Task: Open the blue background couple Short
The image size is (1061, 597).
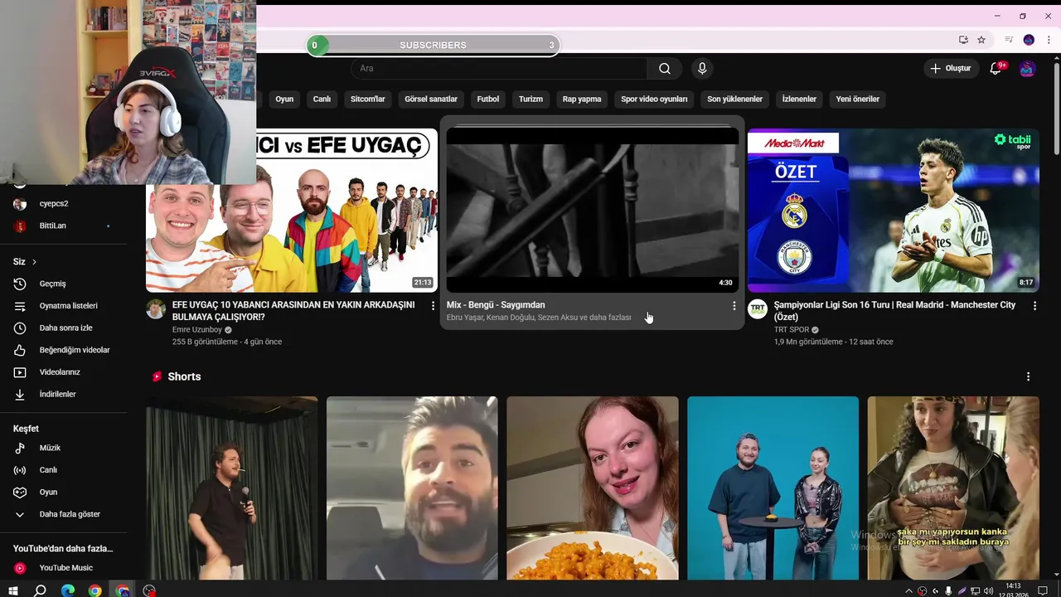Action: click(773, 488)
